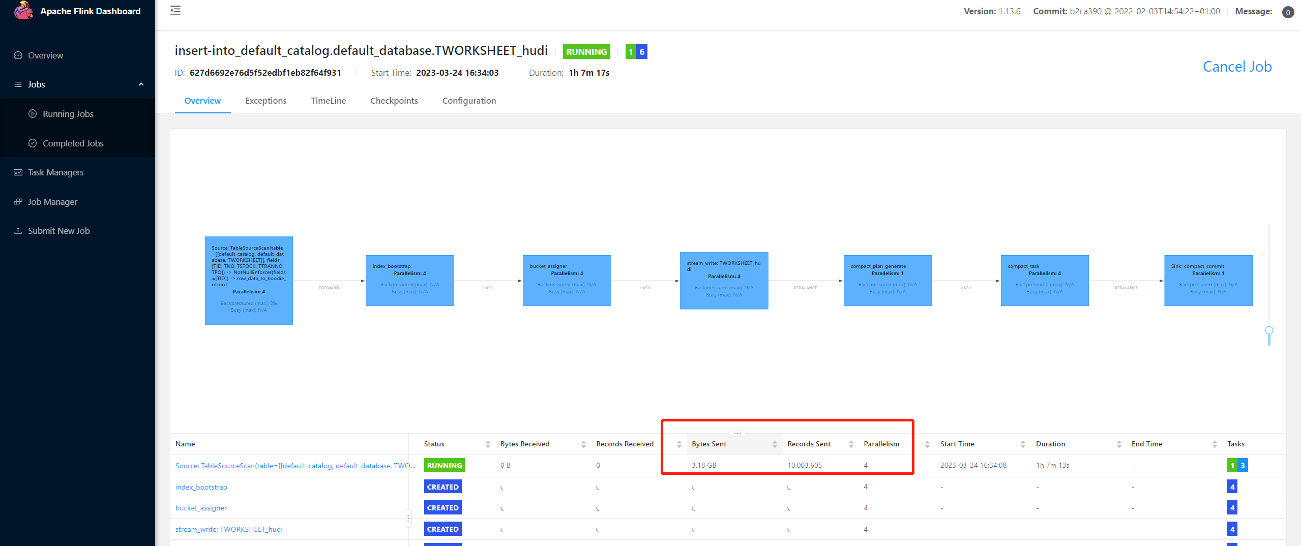Open the Configuration tab
The image size is (1301, 546).
(469, 101)
